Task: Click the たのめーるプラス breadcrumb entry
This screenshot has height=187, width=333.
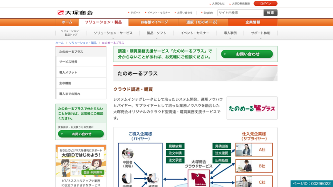Action: click(x=113, y=43)
